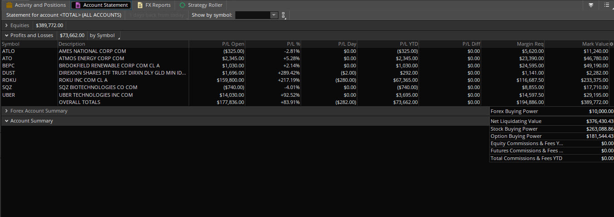
Task: Sort by the Margin Req column header
Action: tap(513, 44)
